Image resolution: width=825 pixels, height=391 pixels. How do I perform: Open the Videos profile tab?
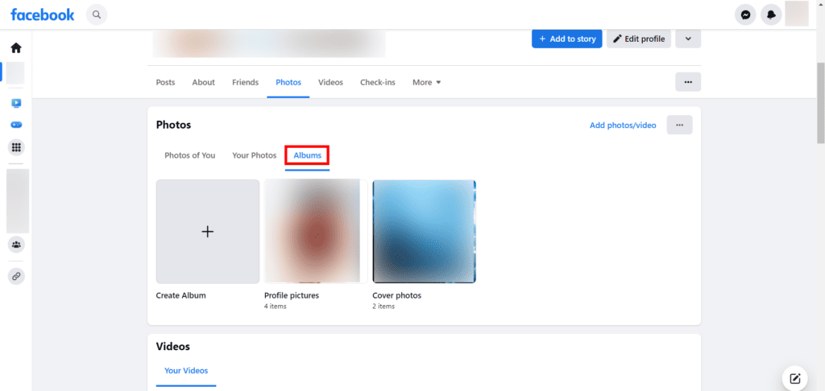click(x=330, y=83)
